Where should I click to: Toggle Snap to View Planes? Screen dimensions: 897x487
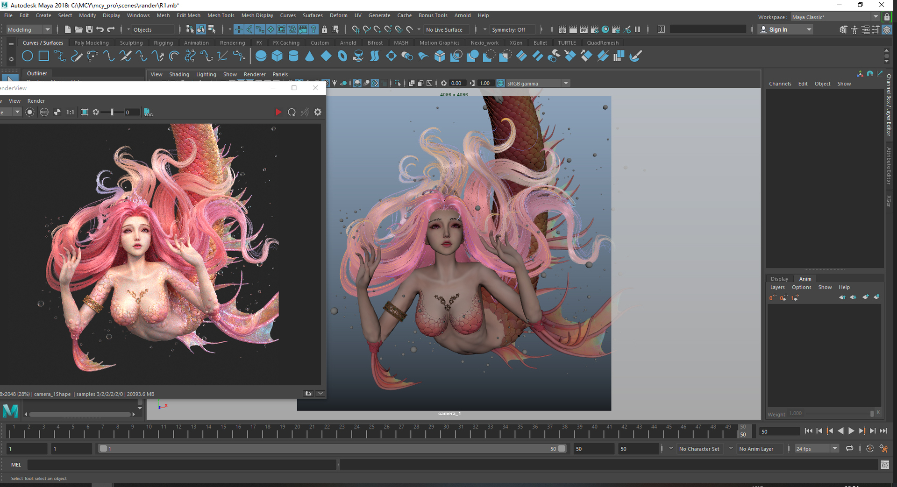[399, 29]
